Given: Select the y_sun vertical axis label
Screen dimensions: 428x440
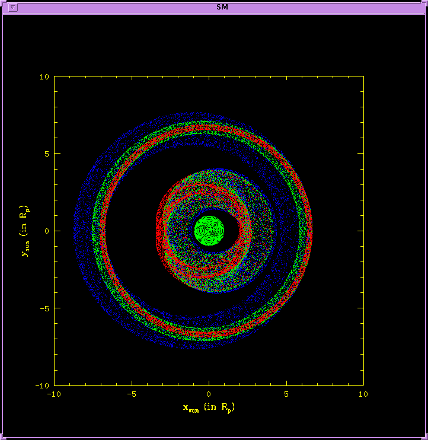Looking at the screenshot, I should (27, 231).
